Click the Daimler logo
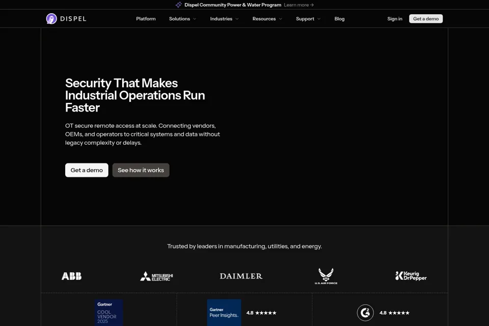The width and height of the screenshot is (489, 326). (x=241, y=276)
